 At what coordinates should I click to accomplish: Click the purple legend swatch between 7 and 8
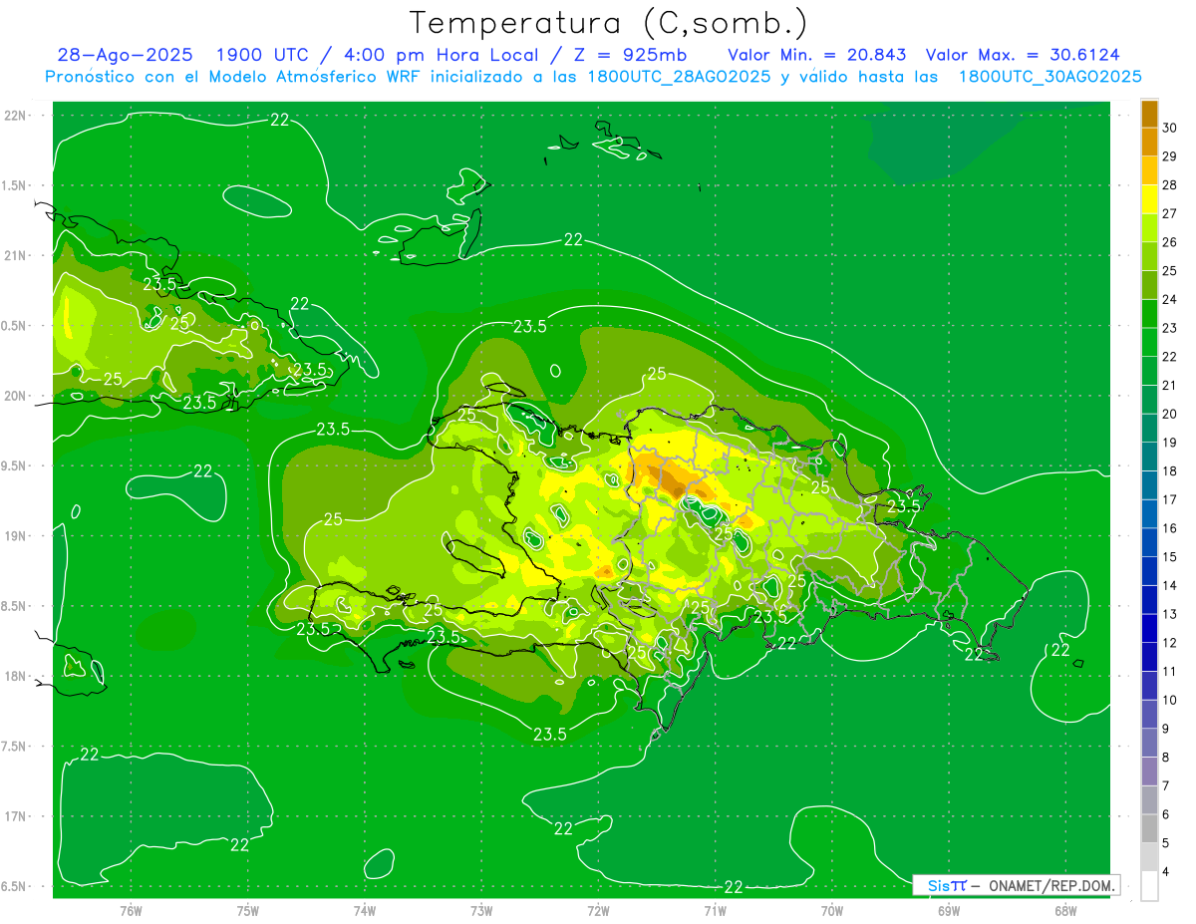1149,771
